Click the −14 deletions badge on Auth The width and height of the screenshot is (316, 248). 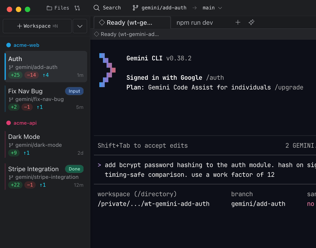(x=31, y=75)
